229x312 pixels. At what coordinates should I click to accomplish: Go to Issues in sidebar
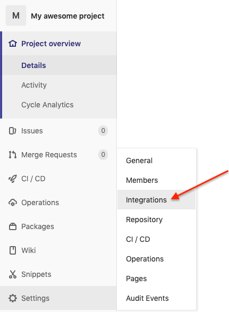click(32, 131)
